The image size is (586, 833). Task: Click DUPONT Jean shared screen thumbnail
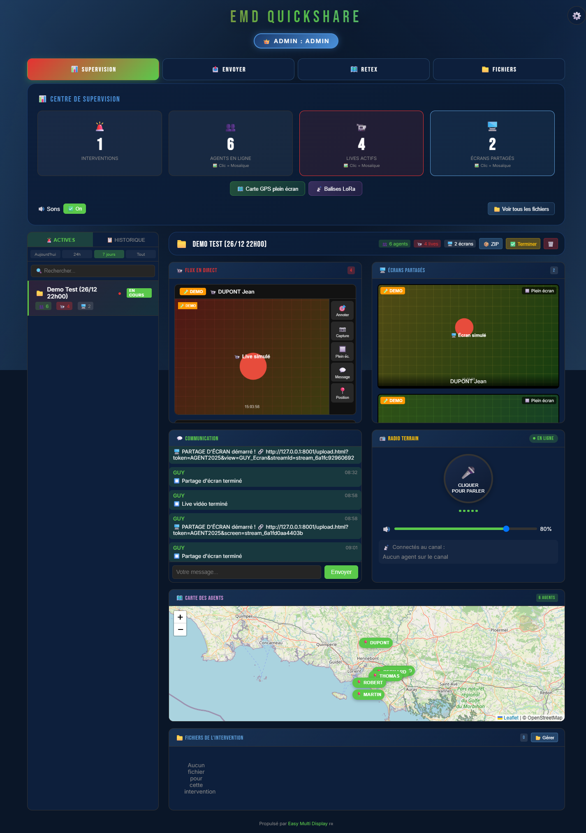pos(468,336)
